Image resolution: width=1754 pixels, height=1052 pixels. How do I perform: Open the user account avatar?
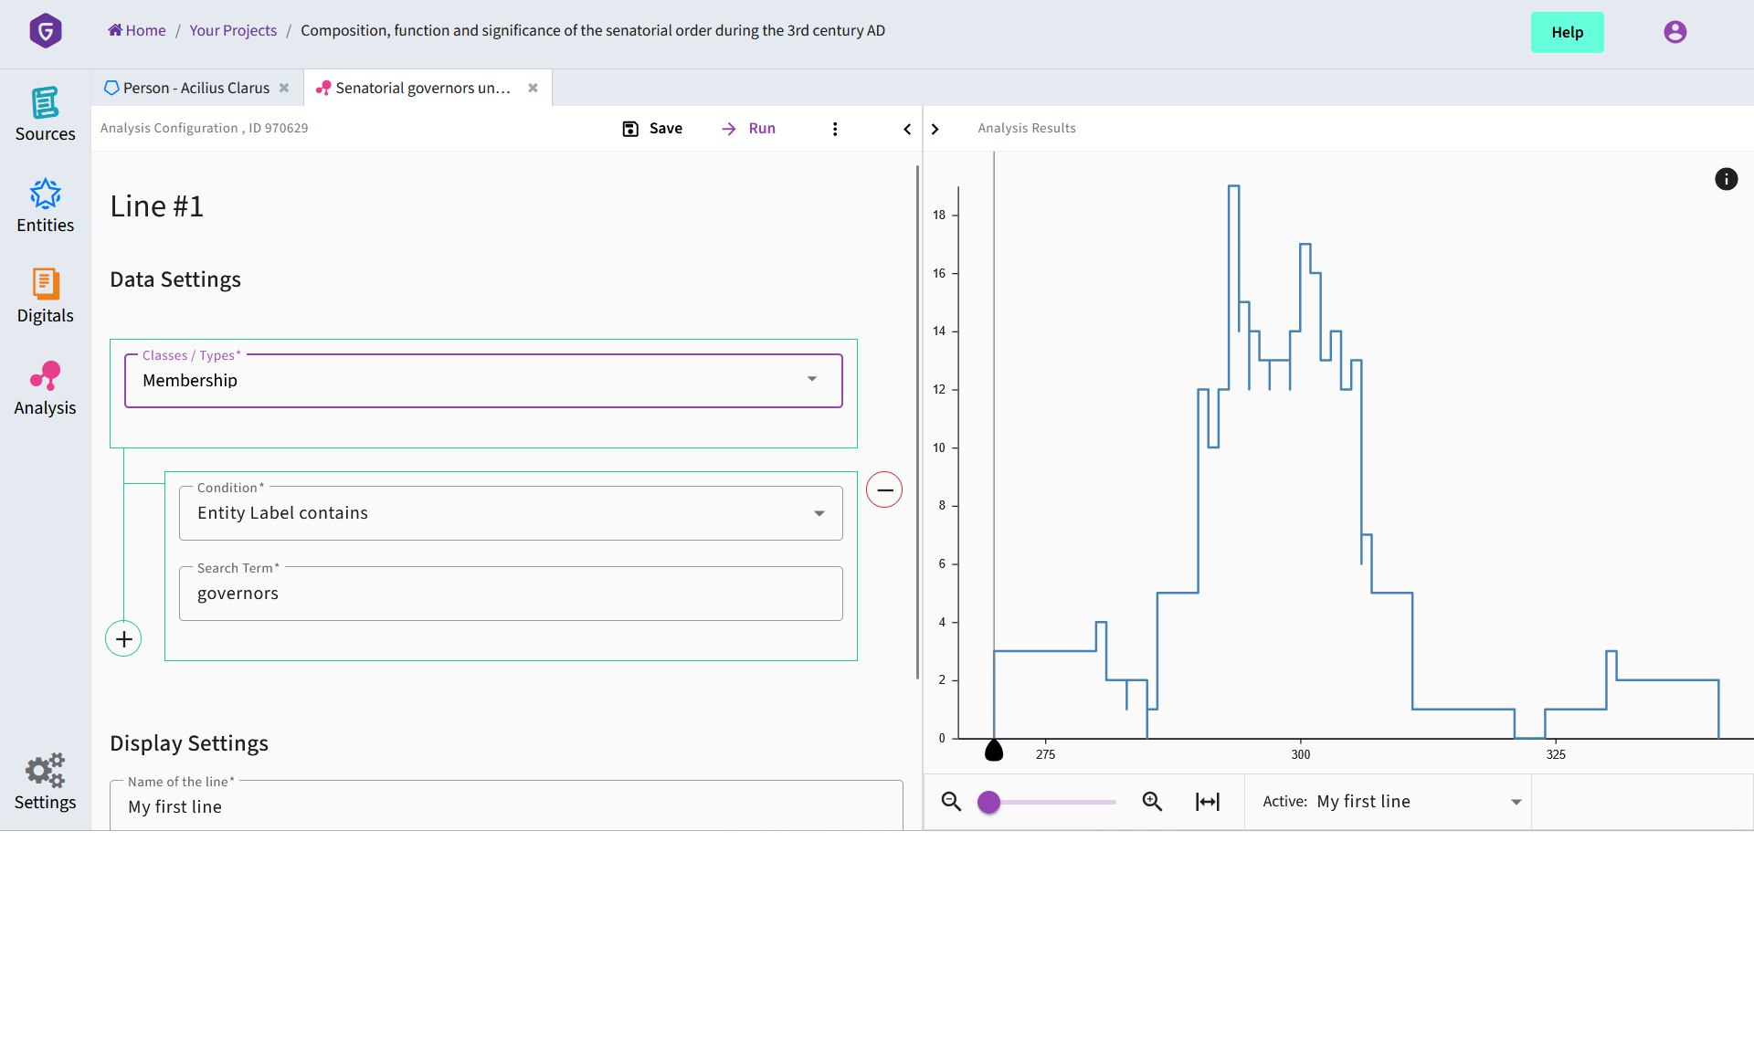pos(1675,32)
